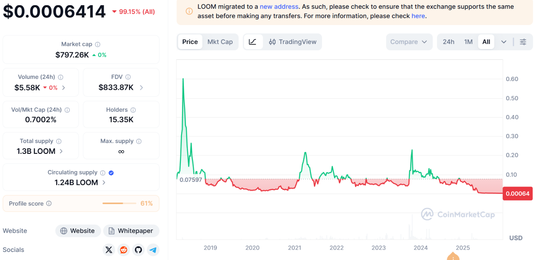Click the Profile score progress bar
The image size is (540, 260).
click(118, 203)
